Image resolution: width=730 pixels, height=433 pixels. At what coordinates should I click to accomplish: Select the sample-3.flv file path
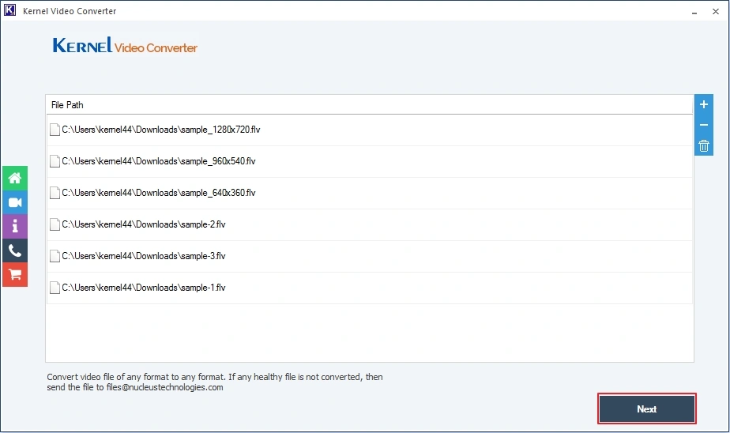pyautogui.click(x=144, y=257)
